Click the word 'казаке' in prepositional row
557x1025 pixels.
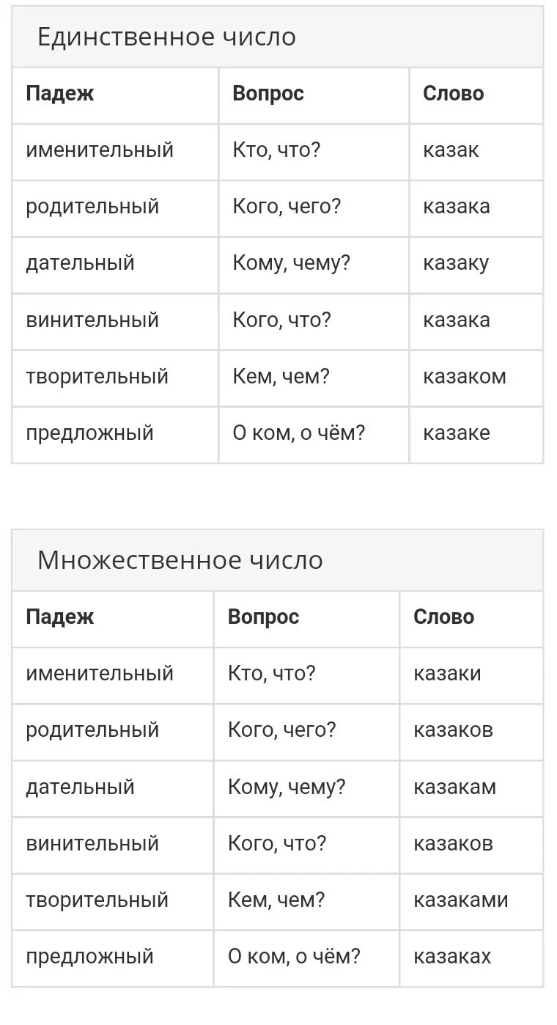457,433
